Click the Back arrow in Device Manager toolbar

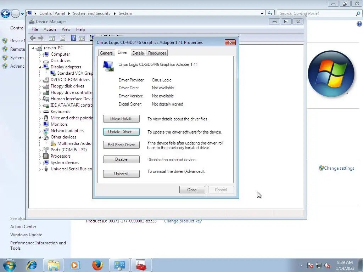pos(33,38)
